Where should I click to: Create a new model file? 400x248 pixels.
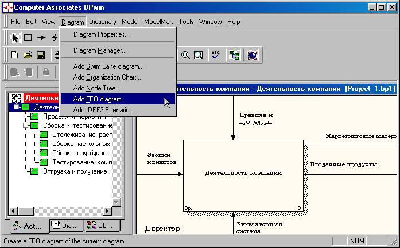click(x=15, y=55)
